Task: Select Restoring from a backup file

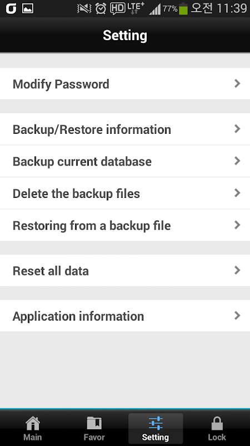Action: pos(125,225)
